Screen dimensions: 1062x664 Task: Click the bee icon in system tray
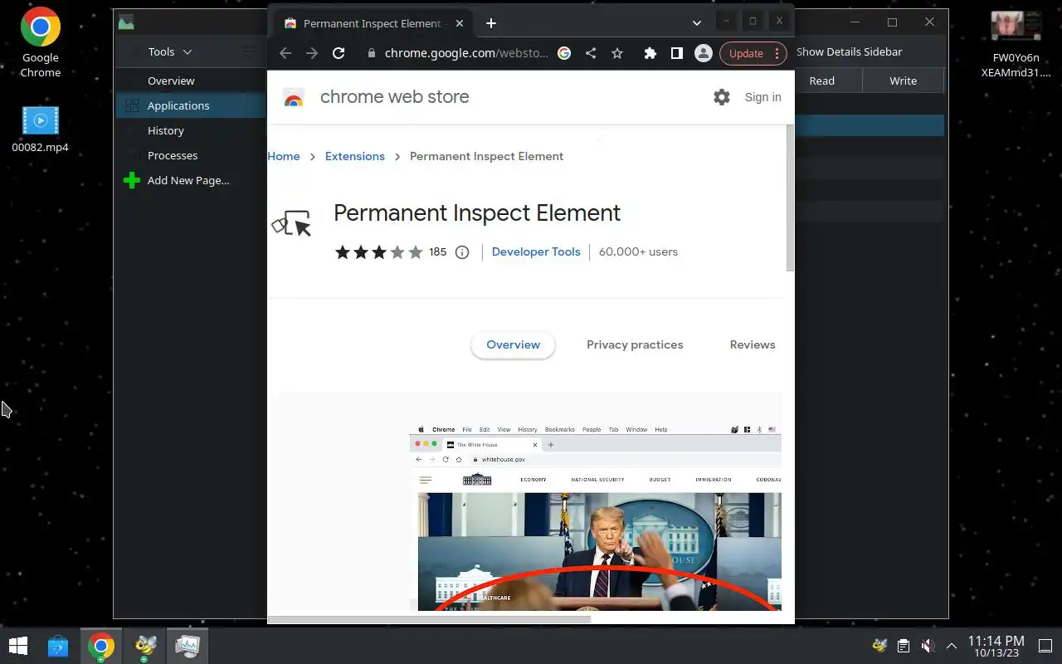pyautogui.click(x=879, y=645)
